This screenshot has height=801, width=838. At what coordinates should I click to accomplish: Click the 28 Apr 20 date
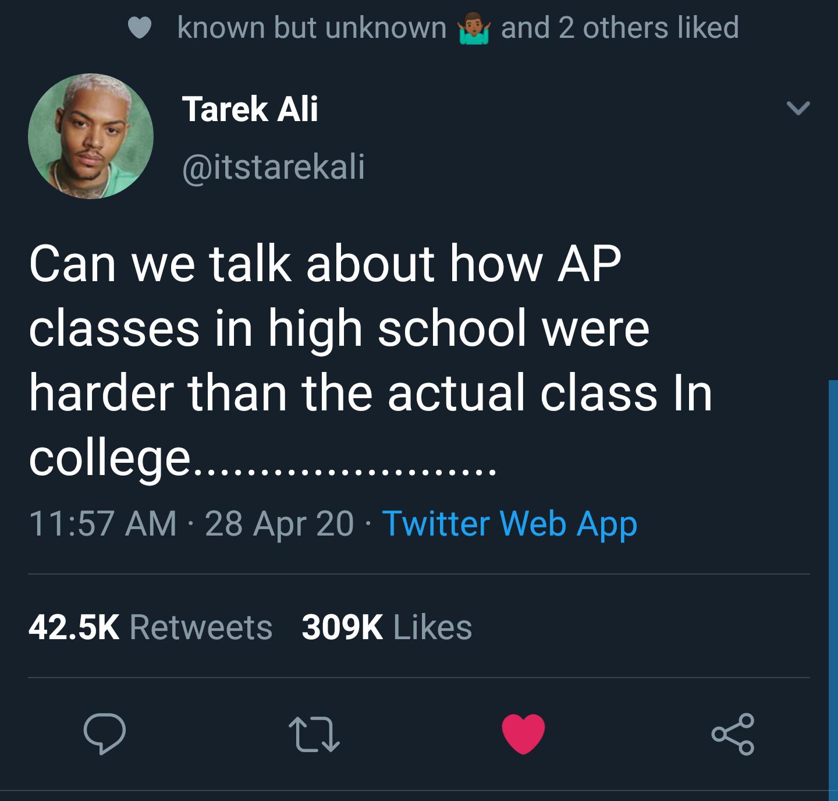pyautogui.click(x=279, y=523)
